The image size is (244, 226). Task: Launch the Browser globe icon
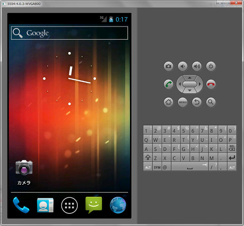(x=118, y=205)
